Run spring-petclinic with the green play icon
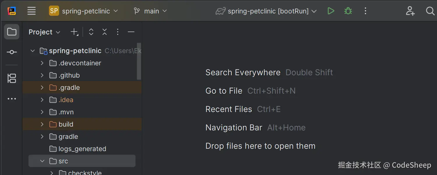 pos(331,11)
